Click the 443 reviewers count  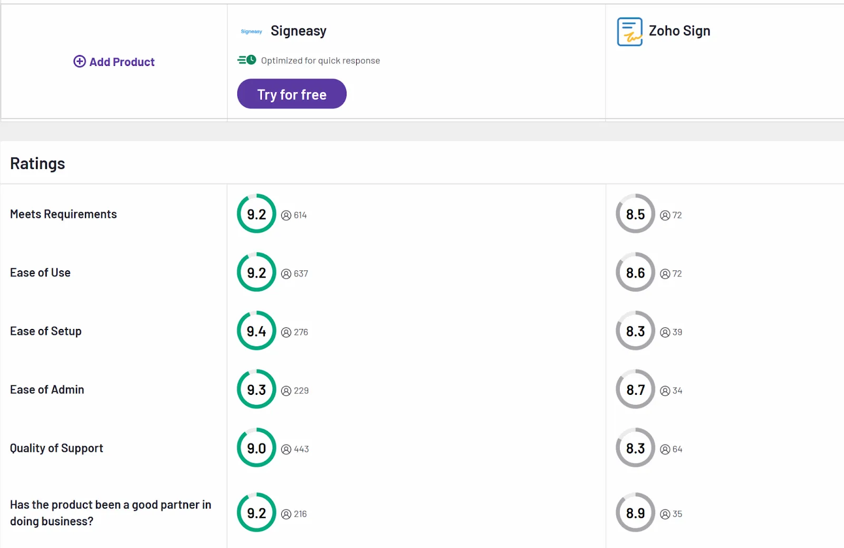[x=301, y=450]
